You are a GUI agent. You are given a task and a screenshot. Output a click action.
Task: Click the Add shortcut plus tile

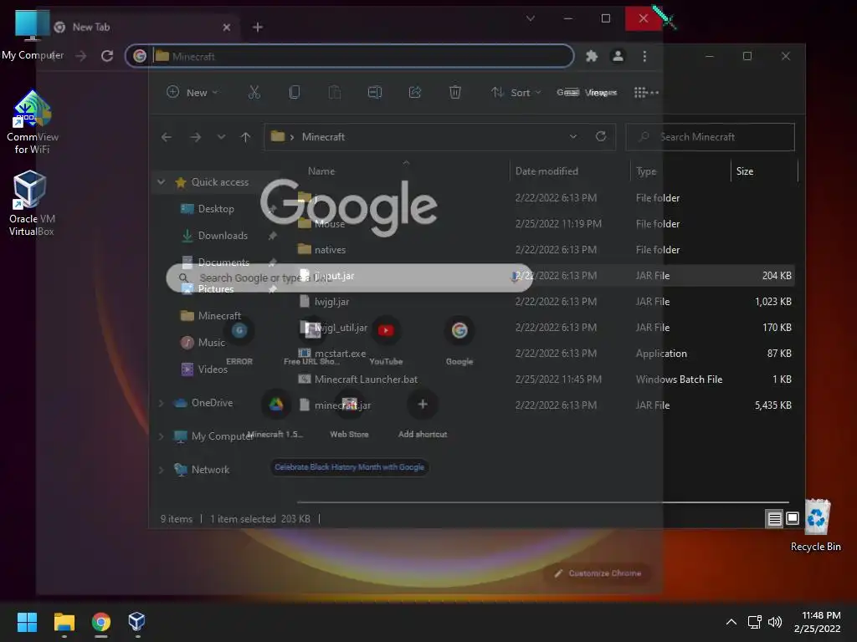tap(423, 413)
